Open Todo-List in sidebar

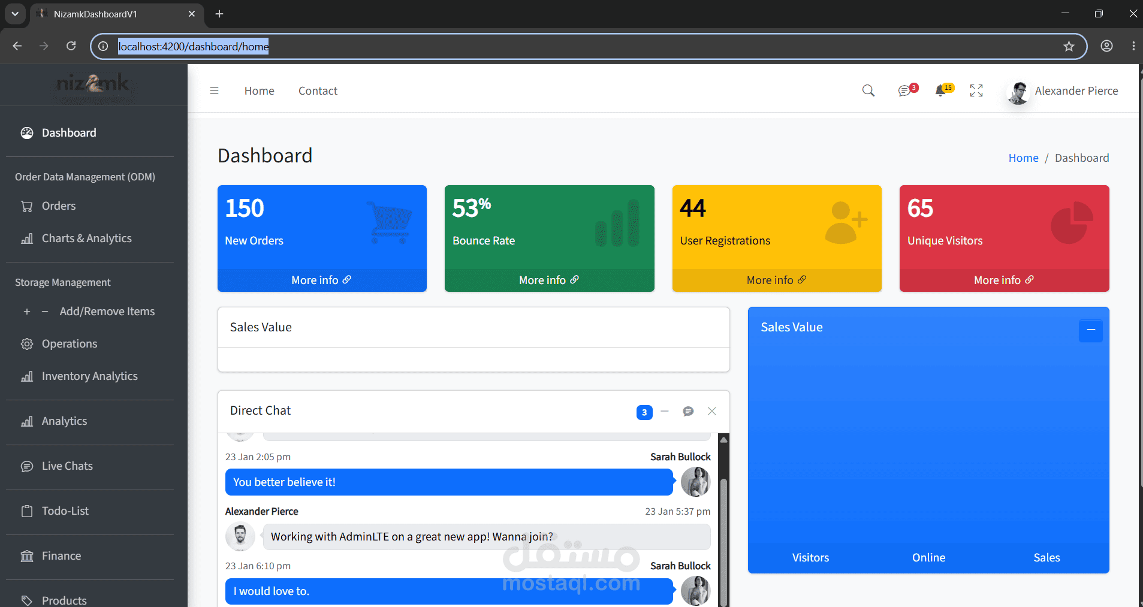pos(90,511)
